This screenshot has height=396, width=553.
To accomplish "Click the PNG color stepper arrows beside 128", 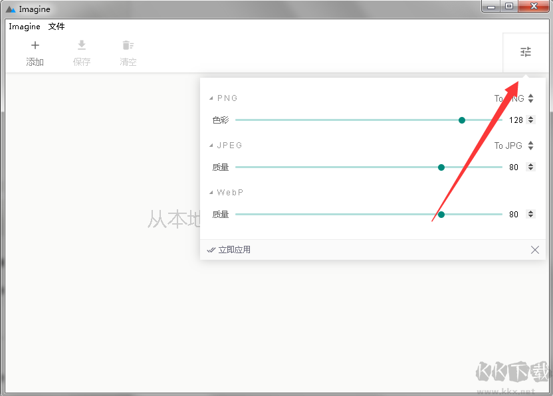I will 530,120.
